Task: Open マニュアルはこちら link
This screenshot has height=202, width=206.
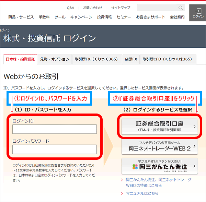Action: point(142,193)
